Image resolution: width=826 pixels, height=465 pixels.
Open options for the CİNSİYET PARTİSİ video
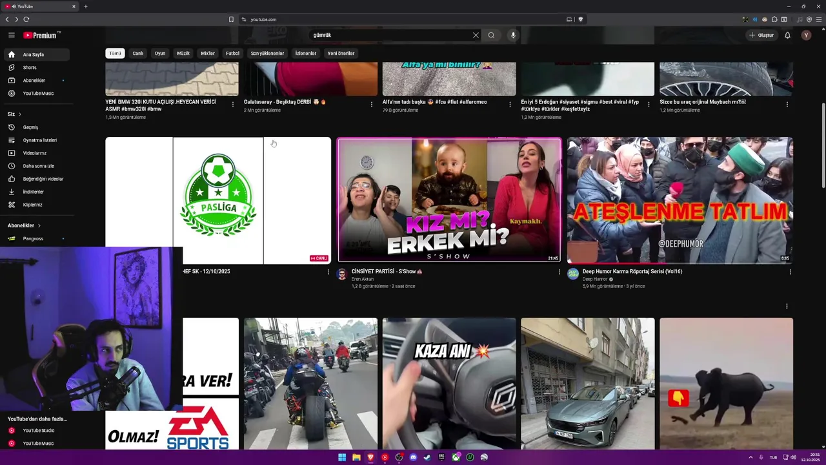pyautogui.click(x=559, y=272)
